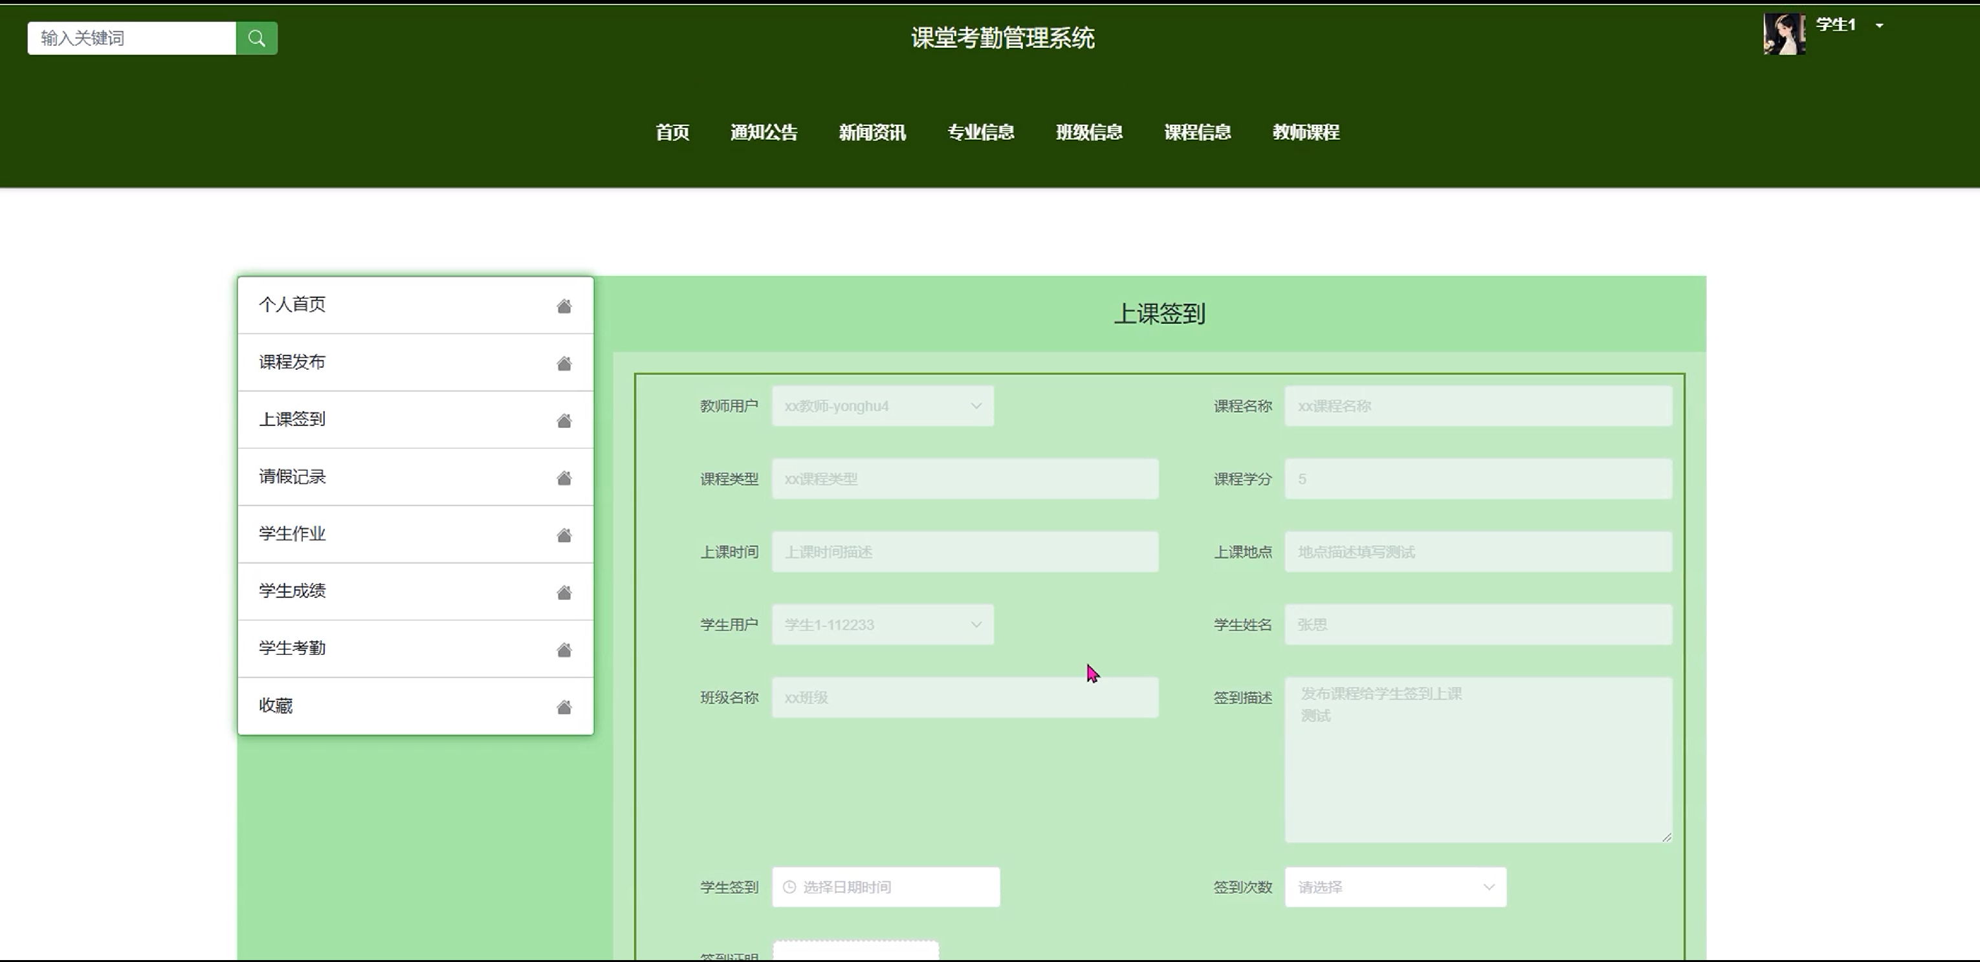The image size is (1980, 962).
Task: Open the 学生1 account dropdown arrow
Action: [1879, 26]
